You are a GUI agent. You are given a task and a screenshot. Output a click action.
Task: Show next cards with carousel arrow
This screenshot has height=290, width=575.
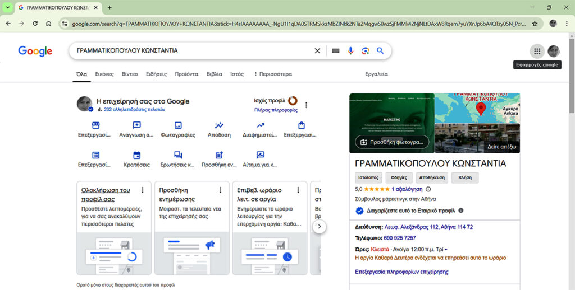pos(319,226)
